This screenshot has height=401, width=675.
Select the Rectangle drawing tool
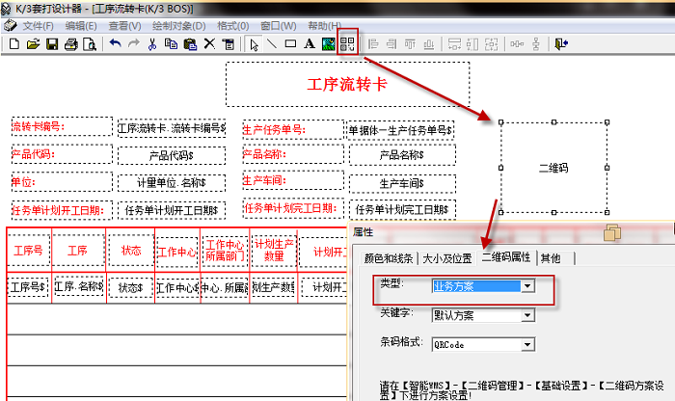click(x=290, y=43)
